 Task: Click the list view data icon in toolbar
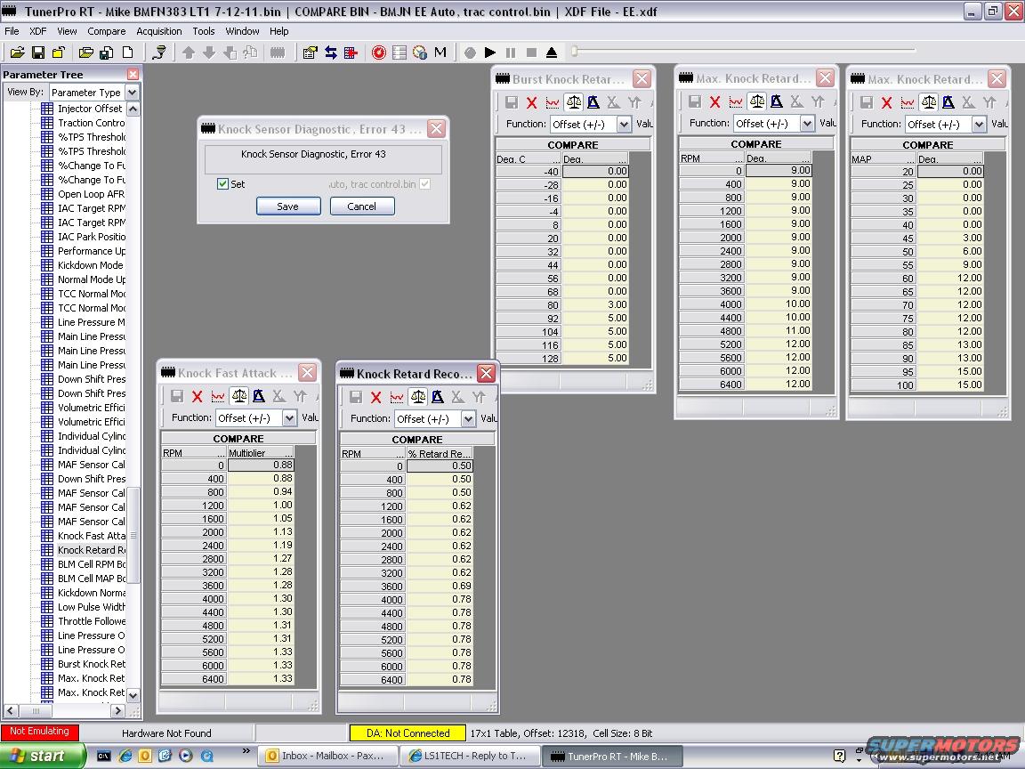point(400,53)
